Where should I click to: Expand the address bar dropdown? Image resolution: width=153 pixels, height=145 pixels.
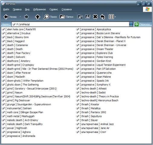(131, 24)
